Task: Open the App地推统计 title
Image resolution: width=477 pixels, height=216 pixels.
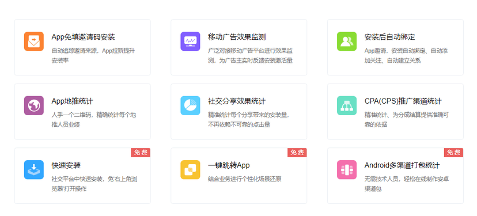Action: (x=73, y=101)
